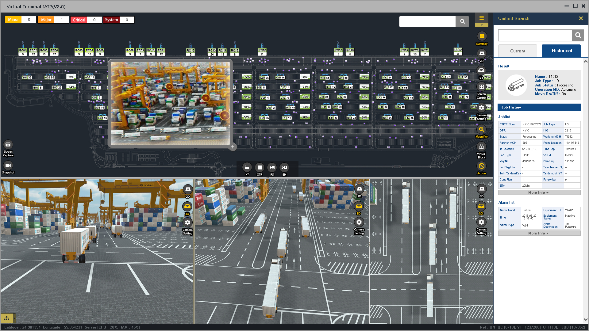Expand Alarm list More Info dropdown
Image resolution: width=589 pixels, height=331 pixels.
point(539,233)
